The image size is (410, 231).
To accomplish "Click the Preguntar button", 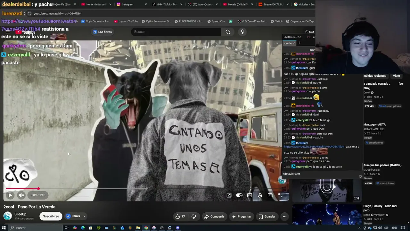I will 241,217.
